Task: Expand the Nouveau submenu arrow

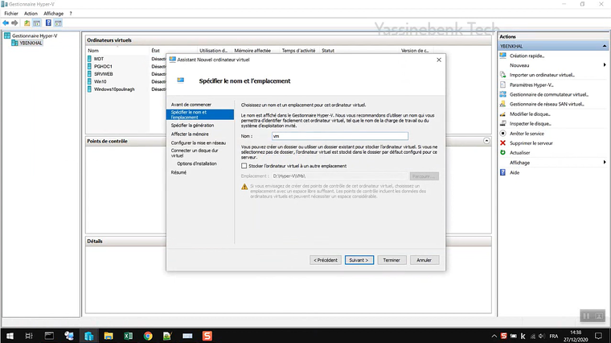Action: click(x=605, y=65)
